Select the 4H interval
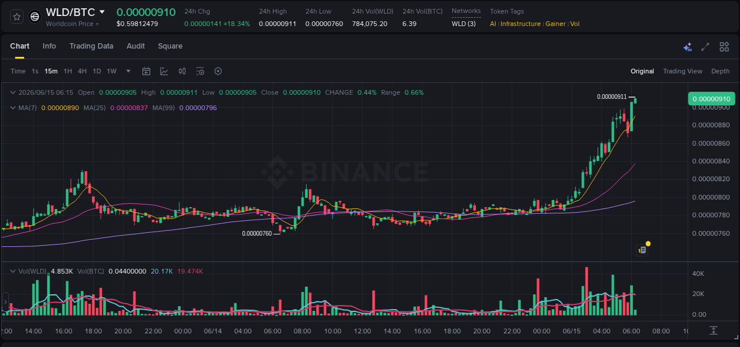 coord(82,71)
